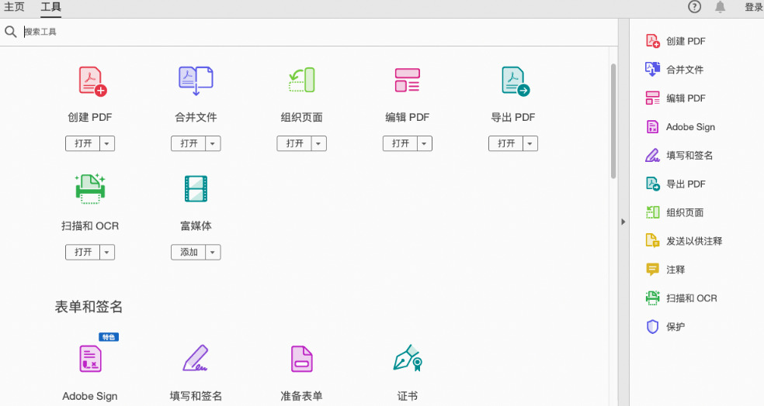
Task: Click the 填写和签名 pen icon in the grid
Action: click(196, 358)
